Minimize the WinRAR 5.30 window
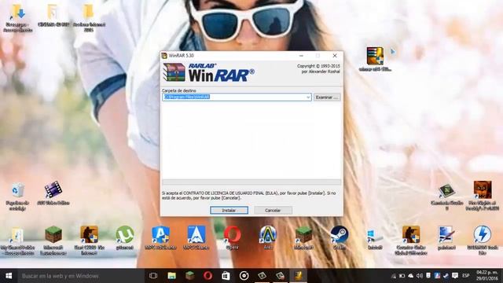This screenshot has height=283, width=503. (x=301, y=56)
